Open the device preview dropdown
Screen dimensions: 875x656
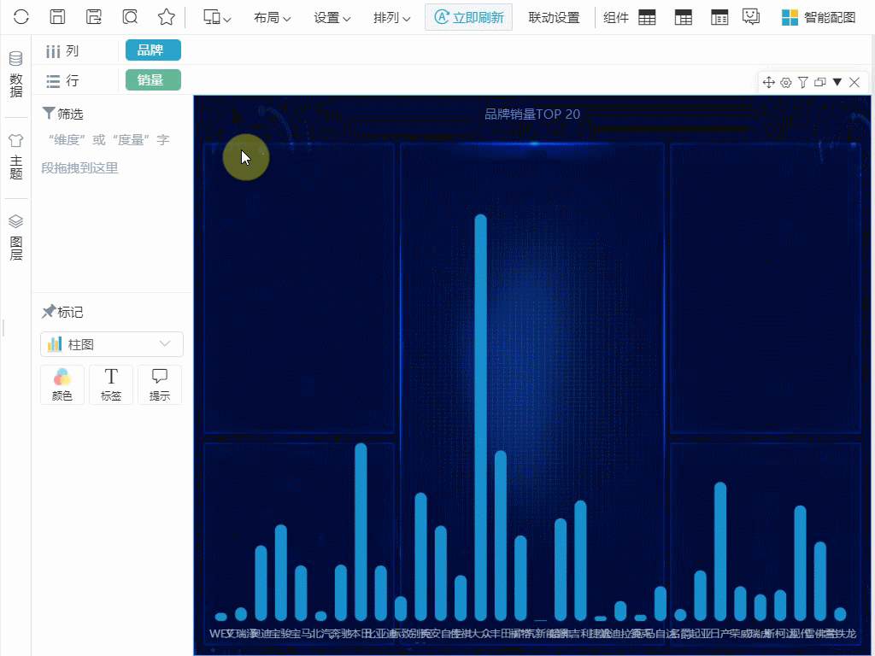tap(217, 17)
